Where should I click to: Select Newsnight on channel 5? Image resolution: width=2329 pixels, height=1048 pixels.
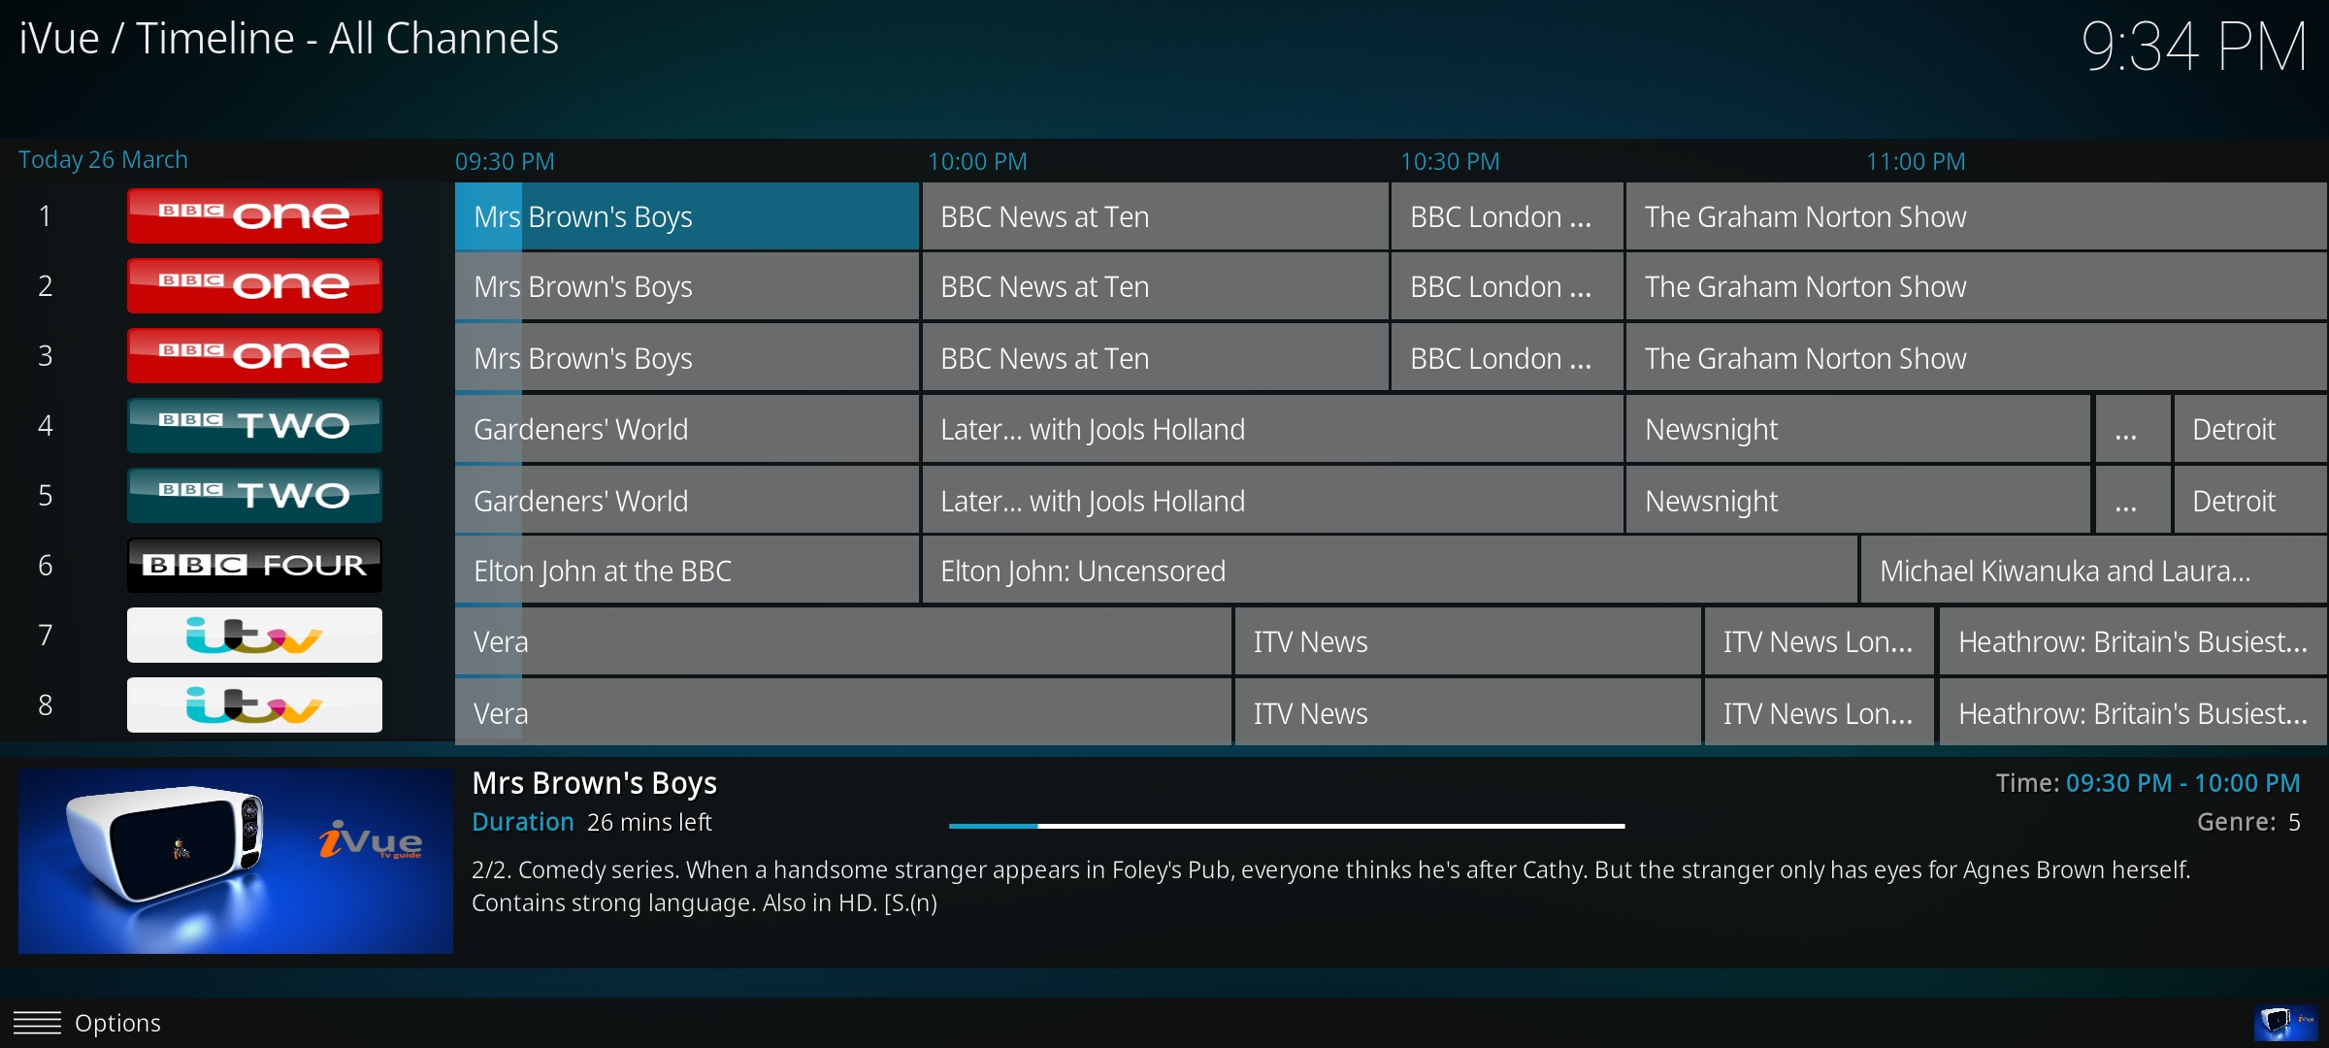[1858, 501]
